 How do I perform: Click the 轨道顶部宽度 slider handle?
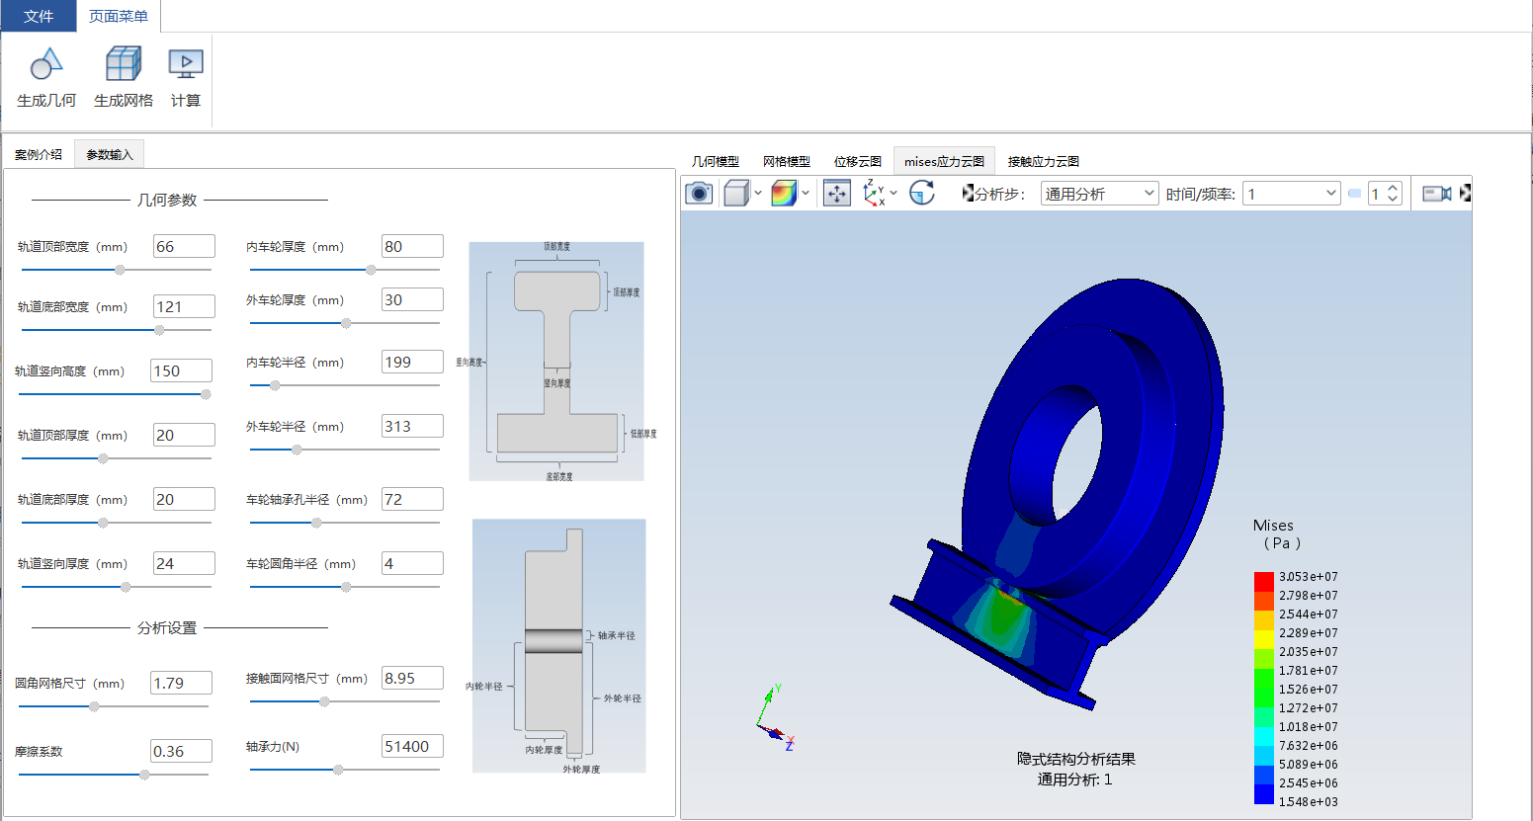(x=120, y=270)
